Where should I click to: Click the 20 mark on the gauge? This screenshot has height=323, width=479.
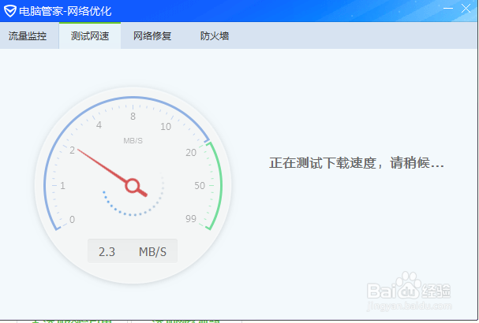(x=191, y=153)
